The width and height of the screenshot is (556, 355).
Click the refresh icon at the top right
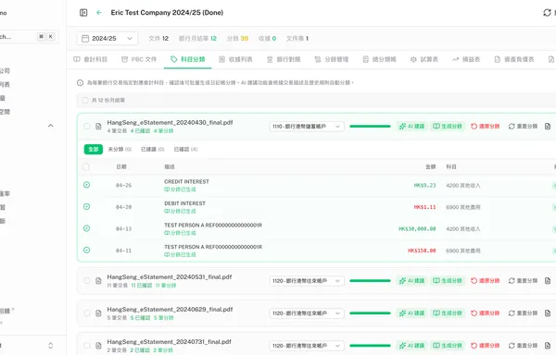547,13
